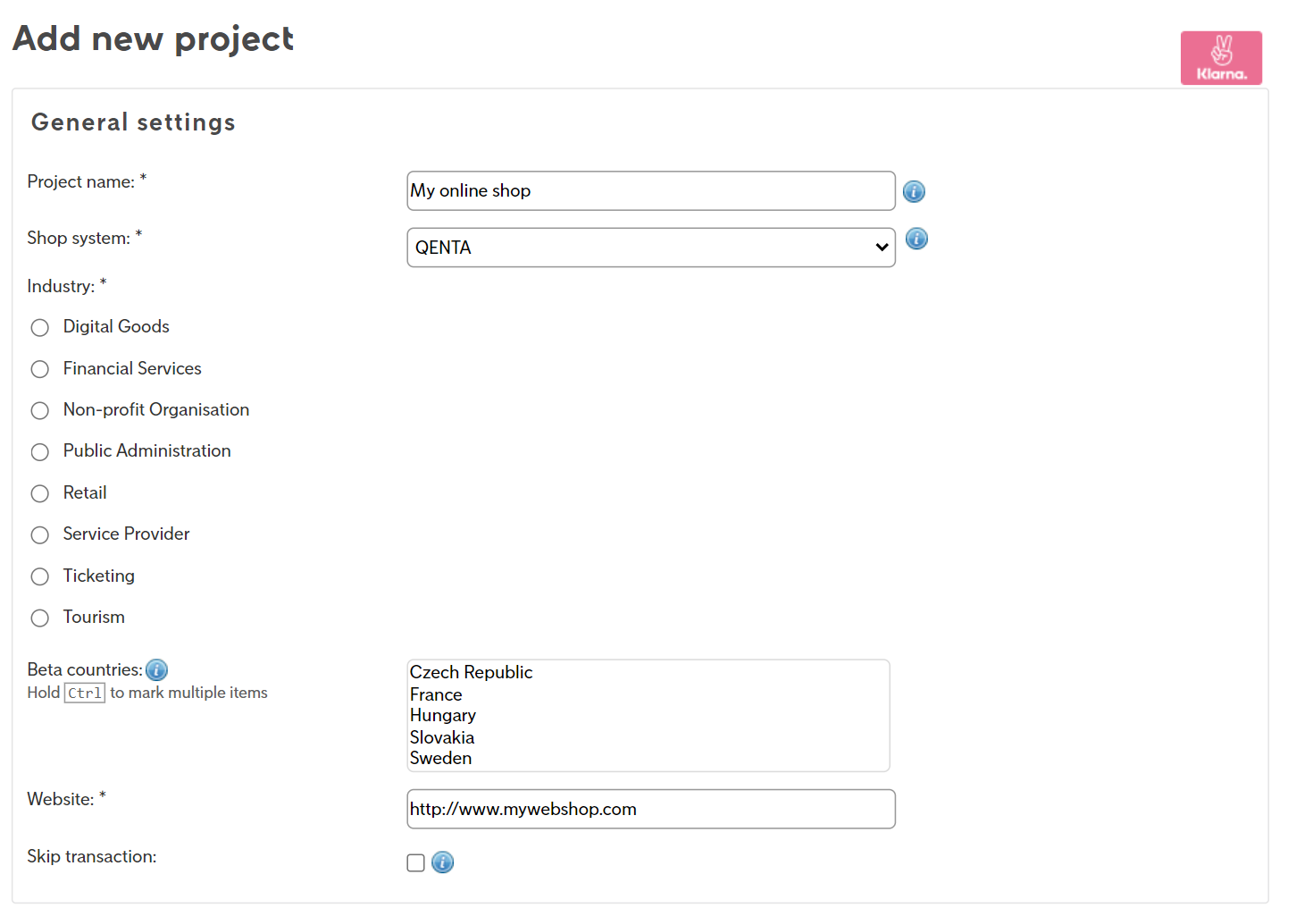The image size is (1296, 908).
Task: Select Ticketing as the industry
Action: tap(40, 576)
